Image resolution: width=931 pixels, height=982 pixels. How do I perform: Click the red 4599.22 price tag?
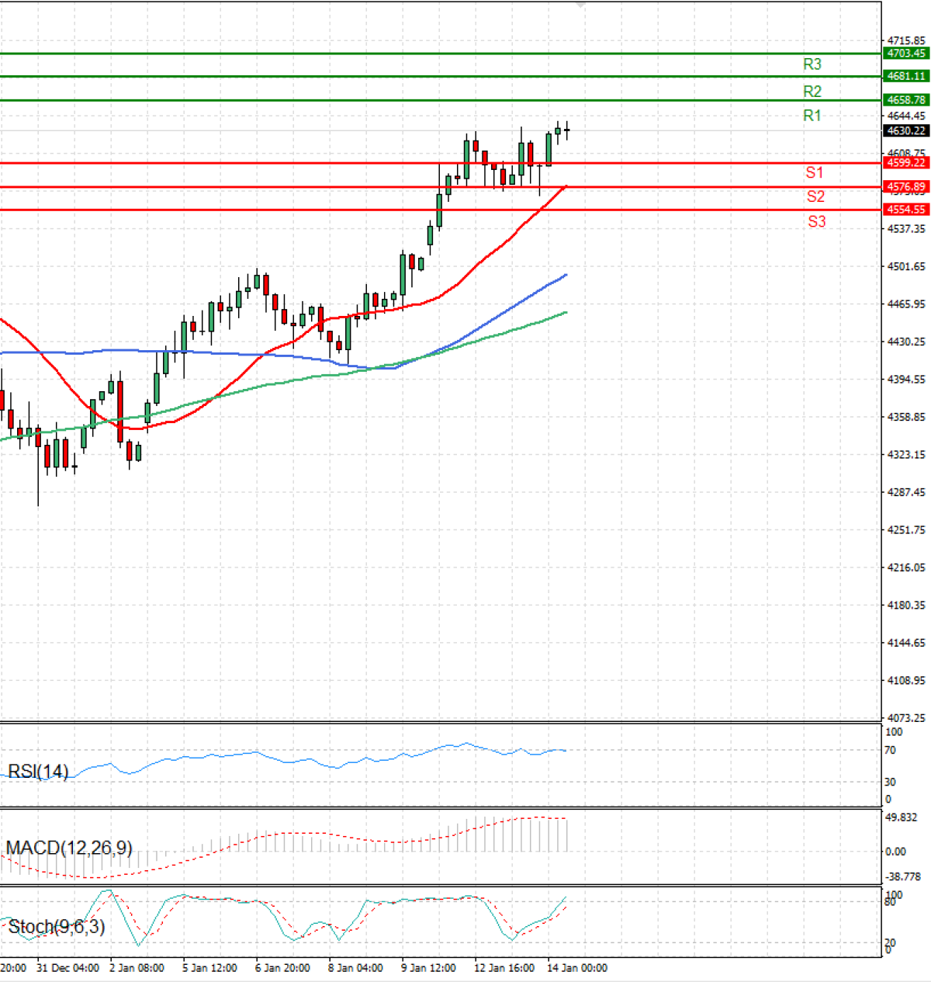905,163
